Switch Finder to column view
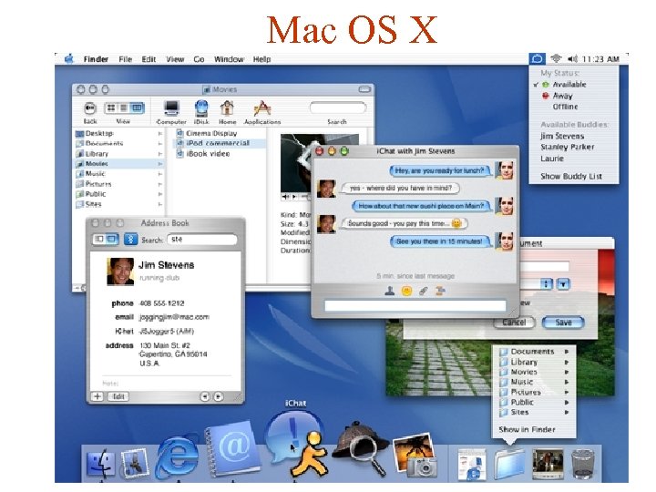This screenshot has height=492, width=656. coord(138,108)
